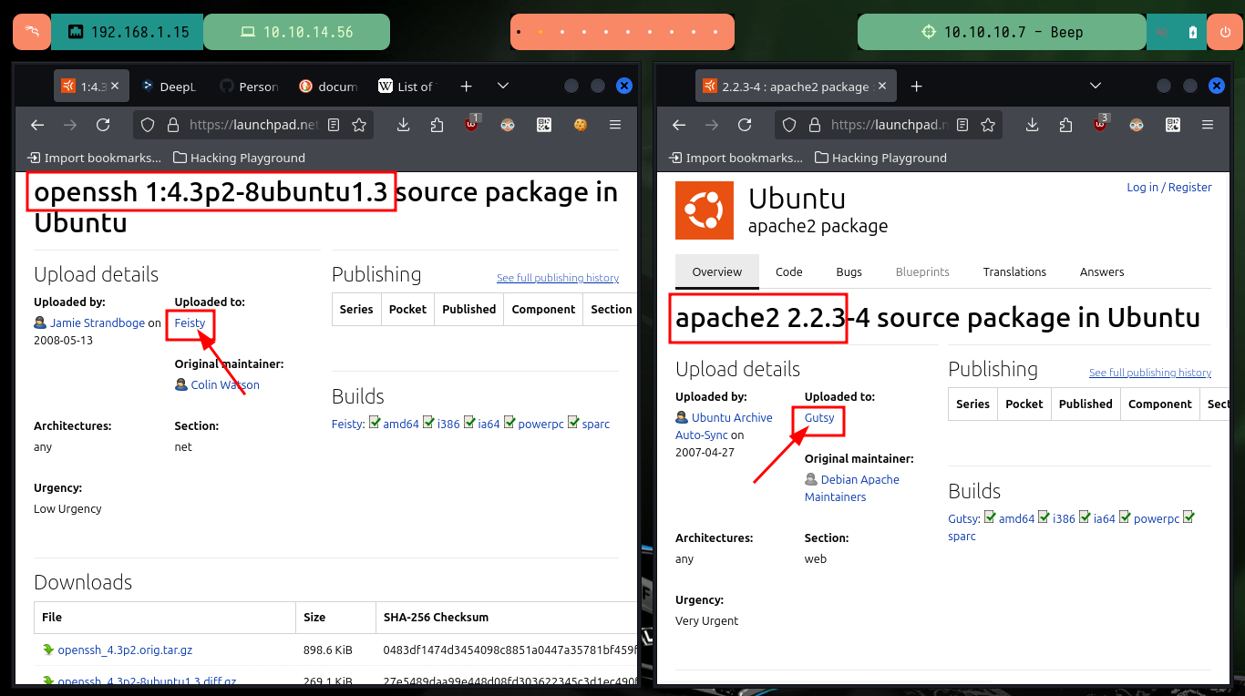Click the battery icon in the top bar
Viewport: 1245px width, 696px height.
point(1193,32)
